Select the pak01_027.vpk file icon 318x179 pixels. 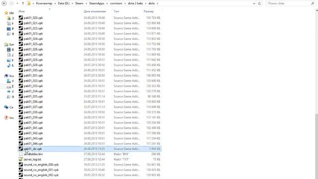[x=21, y=54]
